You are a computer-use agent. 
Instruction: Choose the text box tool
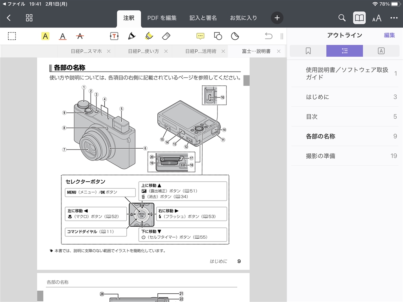(x=114, y=36)
